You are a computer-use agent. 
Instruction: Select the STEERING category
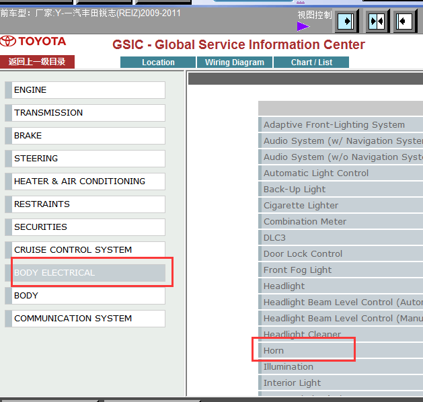(85, 159)
